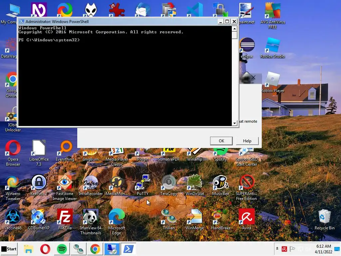Screen dimensions: 341x256
Task: Open the TeraCopy desktop icon
Action: [x=169, y=185]
